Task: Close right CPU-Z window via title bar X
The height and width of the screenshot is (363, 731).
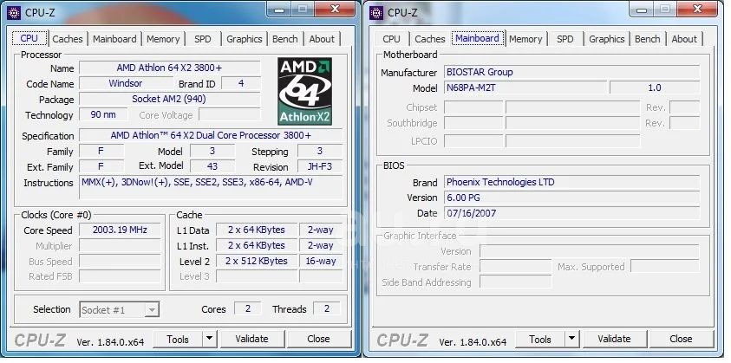Action: point(697,9)
